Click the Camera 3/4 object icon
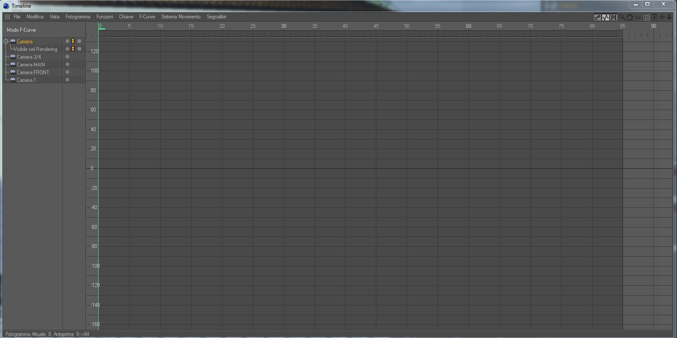 click(x=13, y=57)
